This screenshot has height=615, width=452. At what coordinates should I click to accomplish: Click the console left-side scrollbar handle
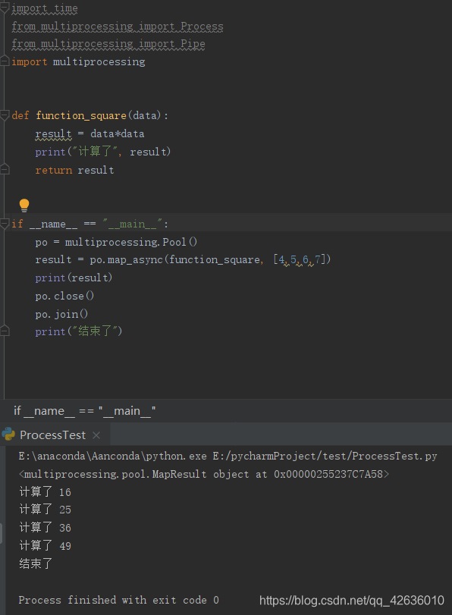coord(2,534)
